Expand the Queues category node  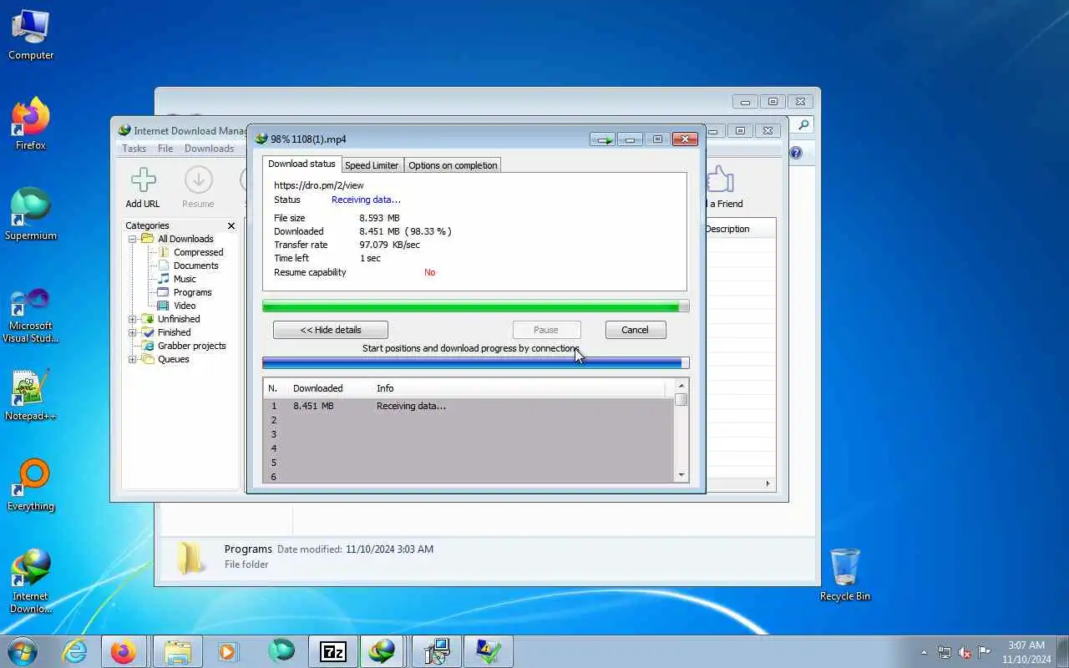click(132, 359)
